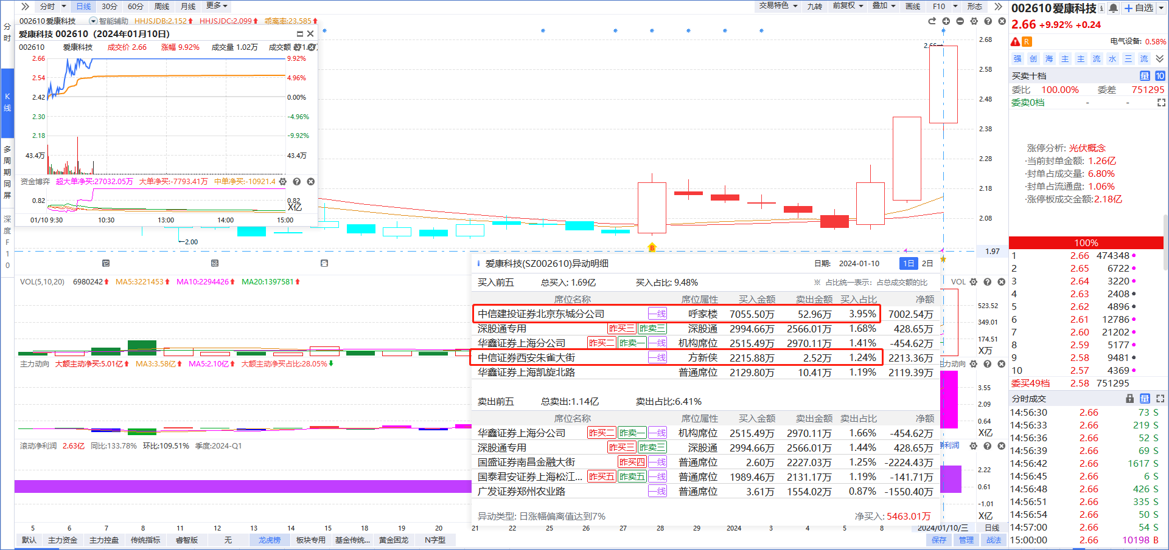Switch 异动明细 to 2日 view
Image resolution: width=1169 pixels, height=550 pixels.
click(x=927, y=263)
